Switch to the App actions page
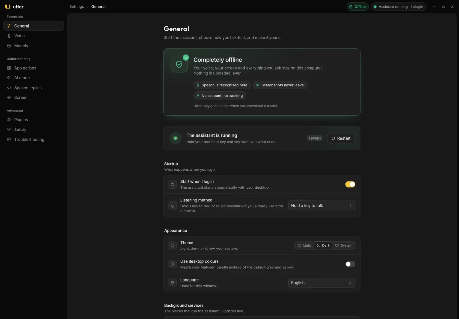459x319 pixels. coord(33,68)
